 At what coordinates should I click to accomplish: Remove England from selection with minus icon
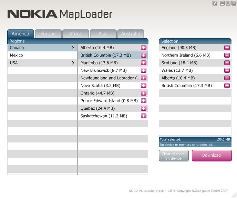pos(227,48)
